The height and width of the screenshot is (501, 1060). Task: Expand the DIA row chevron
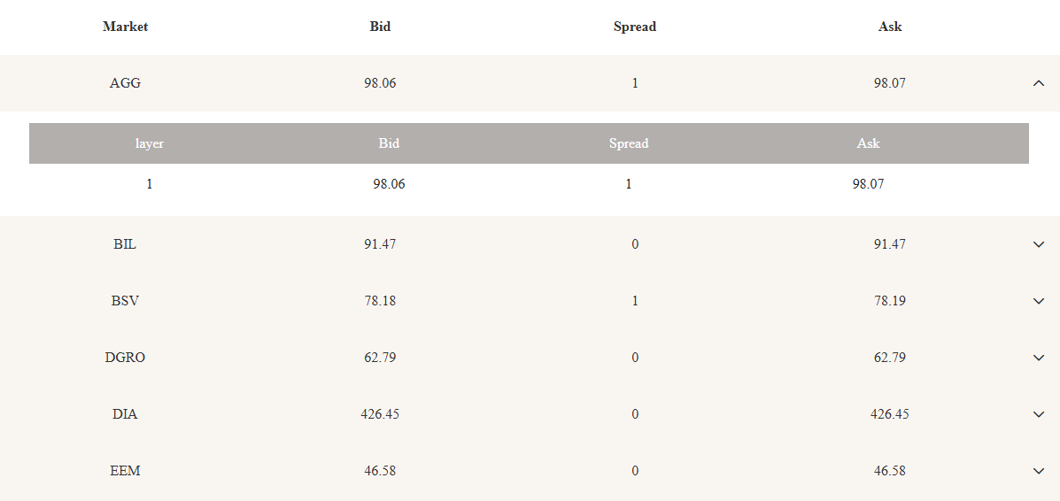(x=1039, y=414)
